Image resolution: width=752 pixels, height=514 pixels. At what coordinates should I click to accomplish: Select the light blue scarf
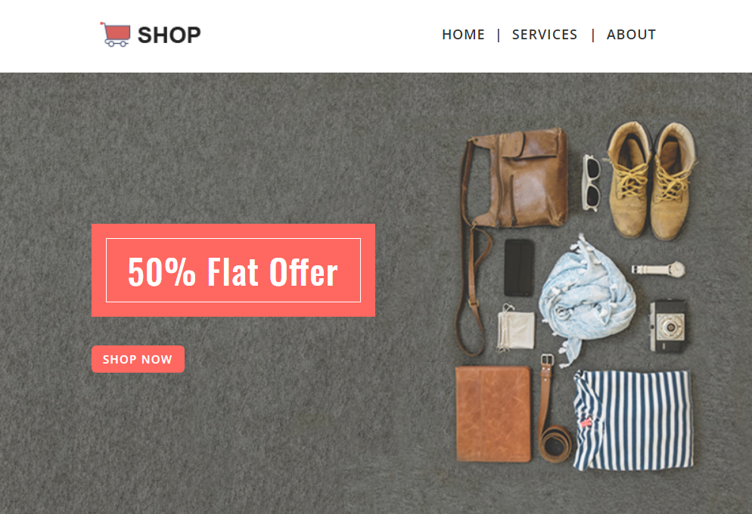pos(586,297)
